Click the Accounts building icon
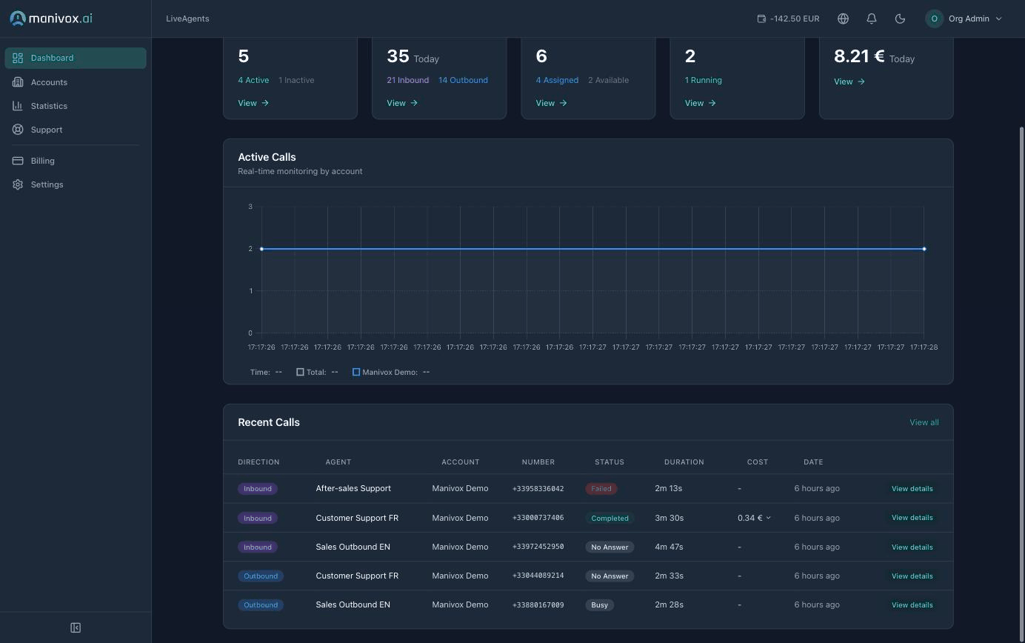This screenshot has height=643, width=1025. 18,82
